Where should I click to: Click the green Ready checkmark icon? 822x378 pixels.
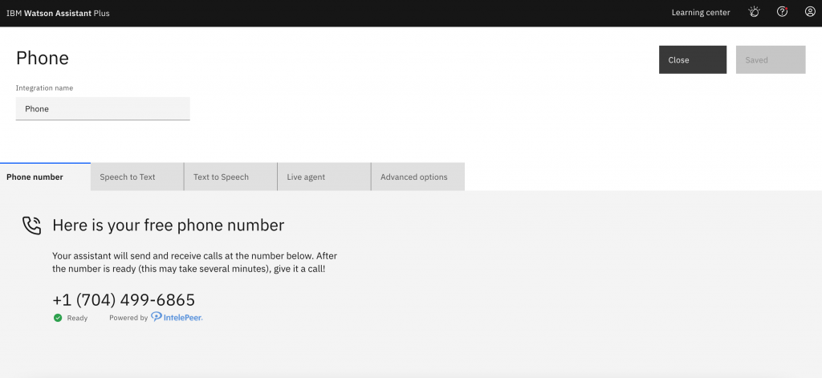(58, 318)
